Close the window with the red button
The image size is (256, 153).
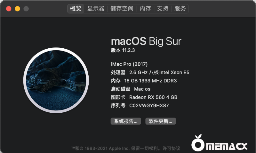click(x=9, y=9)
